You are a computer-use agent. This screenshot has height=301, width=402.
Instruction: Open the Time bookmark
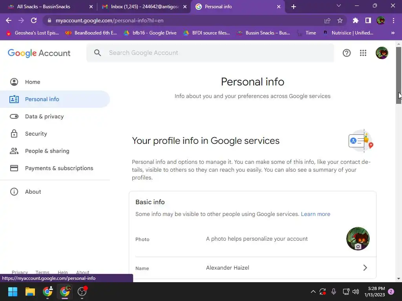pyautogui.click(x=307, y=33)
